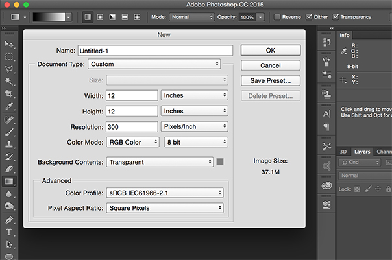
Task: Select the Clone Stamp tool
Action: click(x=9, y=145)
